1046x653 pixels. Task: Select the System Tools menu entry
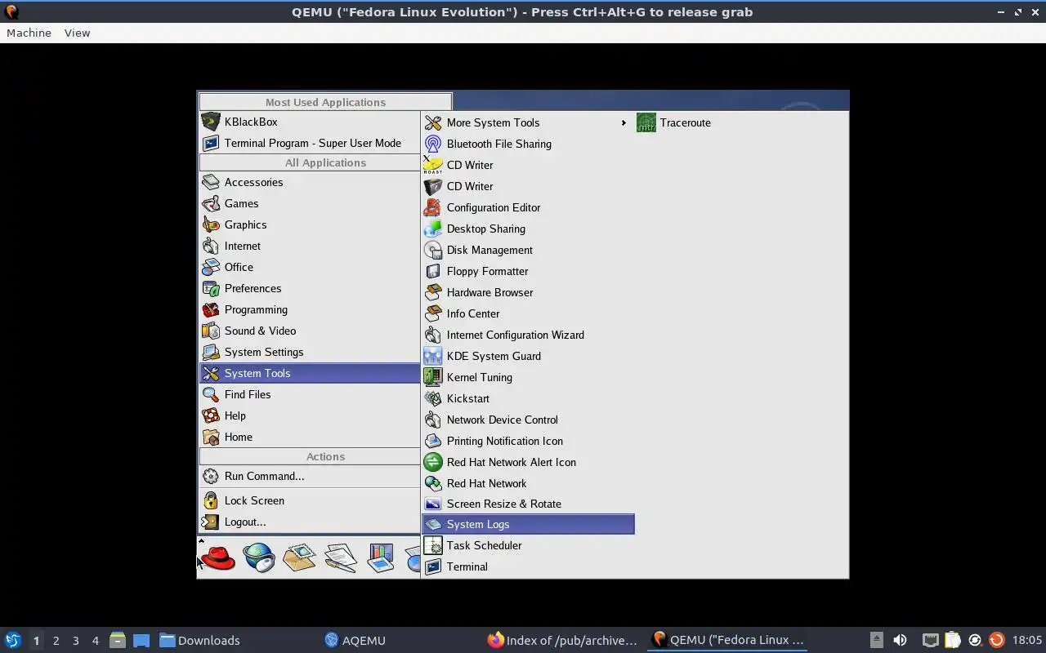(x=310, y=373)
